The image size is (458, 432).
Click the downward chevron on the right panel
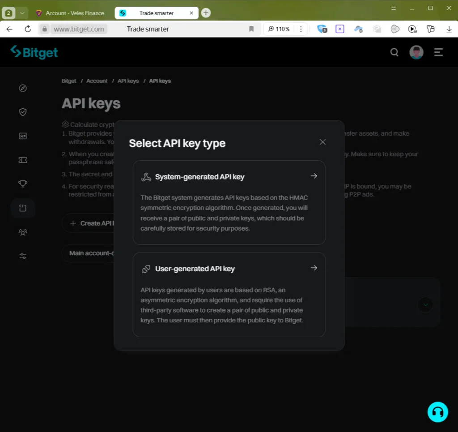[425, 305]
